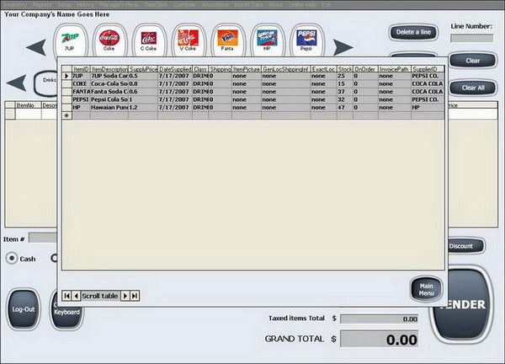This screenshot has height=364, width=505.
Task: Click the OnOrder column header
Action: coord(365,69)
